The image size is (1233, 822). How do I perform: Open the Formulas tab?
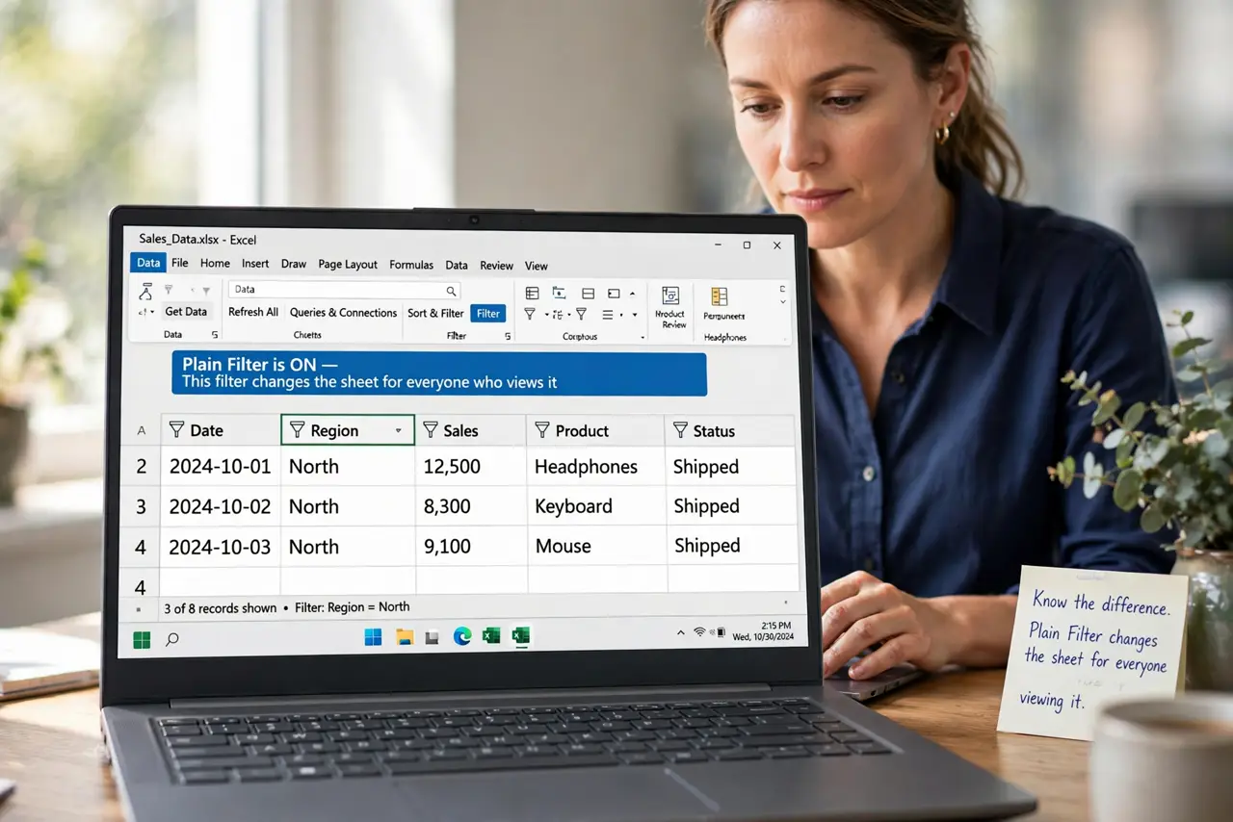pos(411,265)
